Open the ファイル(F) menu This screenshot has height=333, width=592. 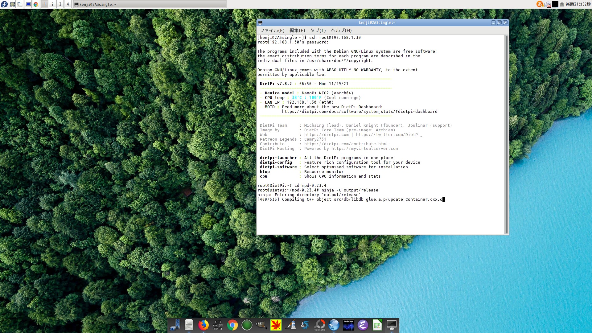(272, 30)
